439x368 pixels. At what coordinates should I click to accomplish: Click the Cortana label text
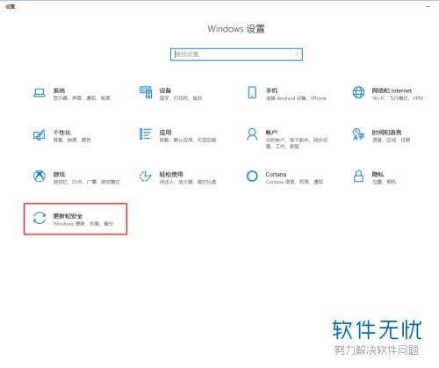276,175
